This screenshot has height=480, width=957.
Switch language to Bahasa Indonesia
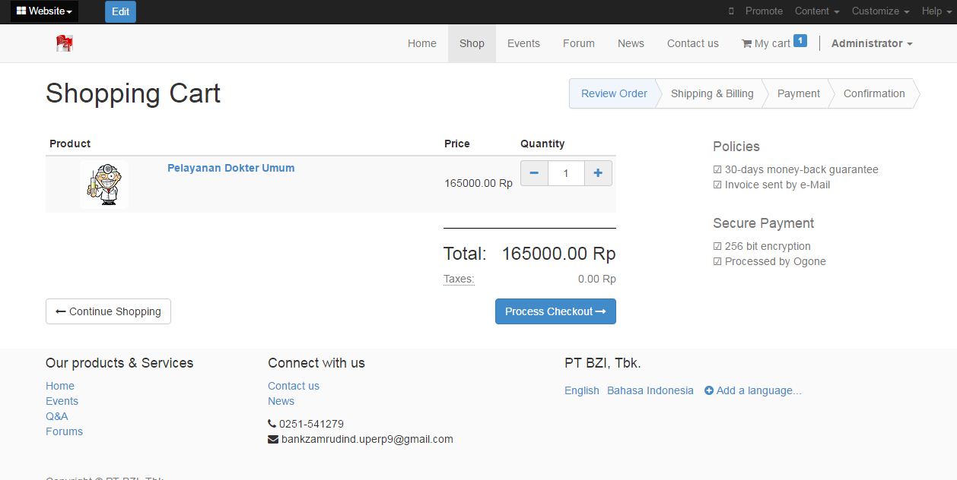coord(650,390)
